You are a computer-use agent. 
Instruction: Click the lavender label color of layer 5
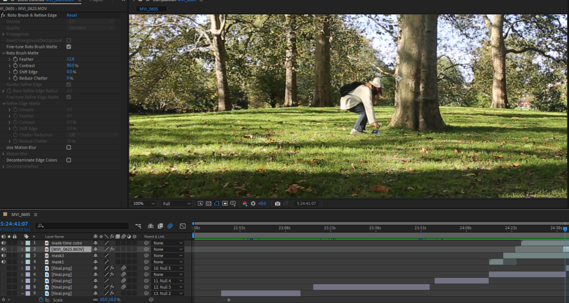(28, 268)
